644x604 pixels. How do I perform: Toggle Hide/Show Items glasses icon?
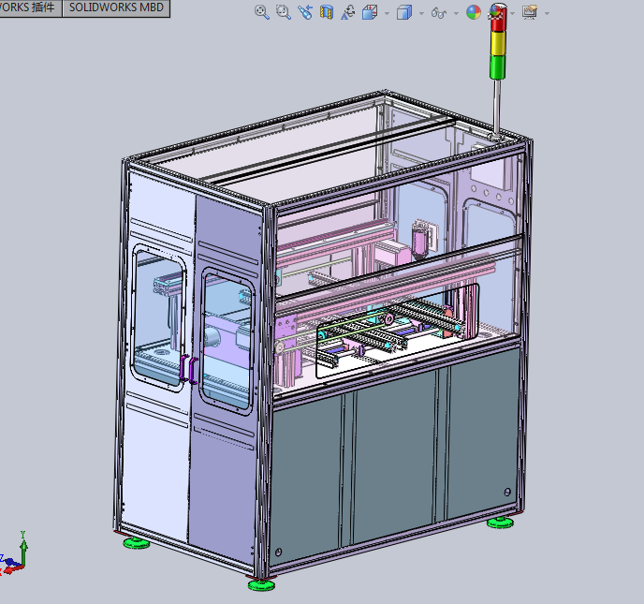click(x=439, y=13)
